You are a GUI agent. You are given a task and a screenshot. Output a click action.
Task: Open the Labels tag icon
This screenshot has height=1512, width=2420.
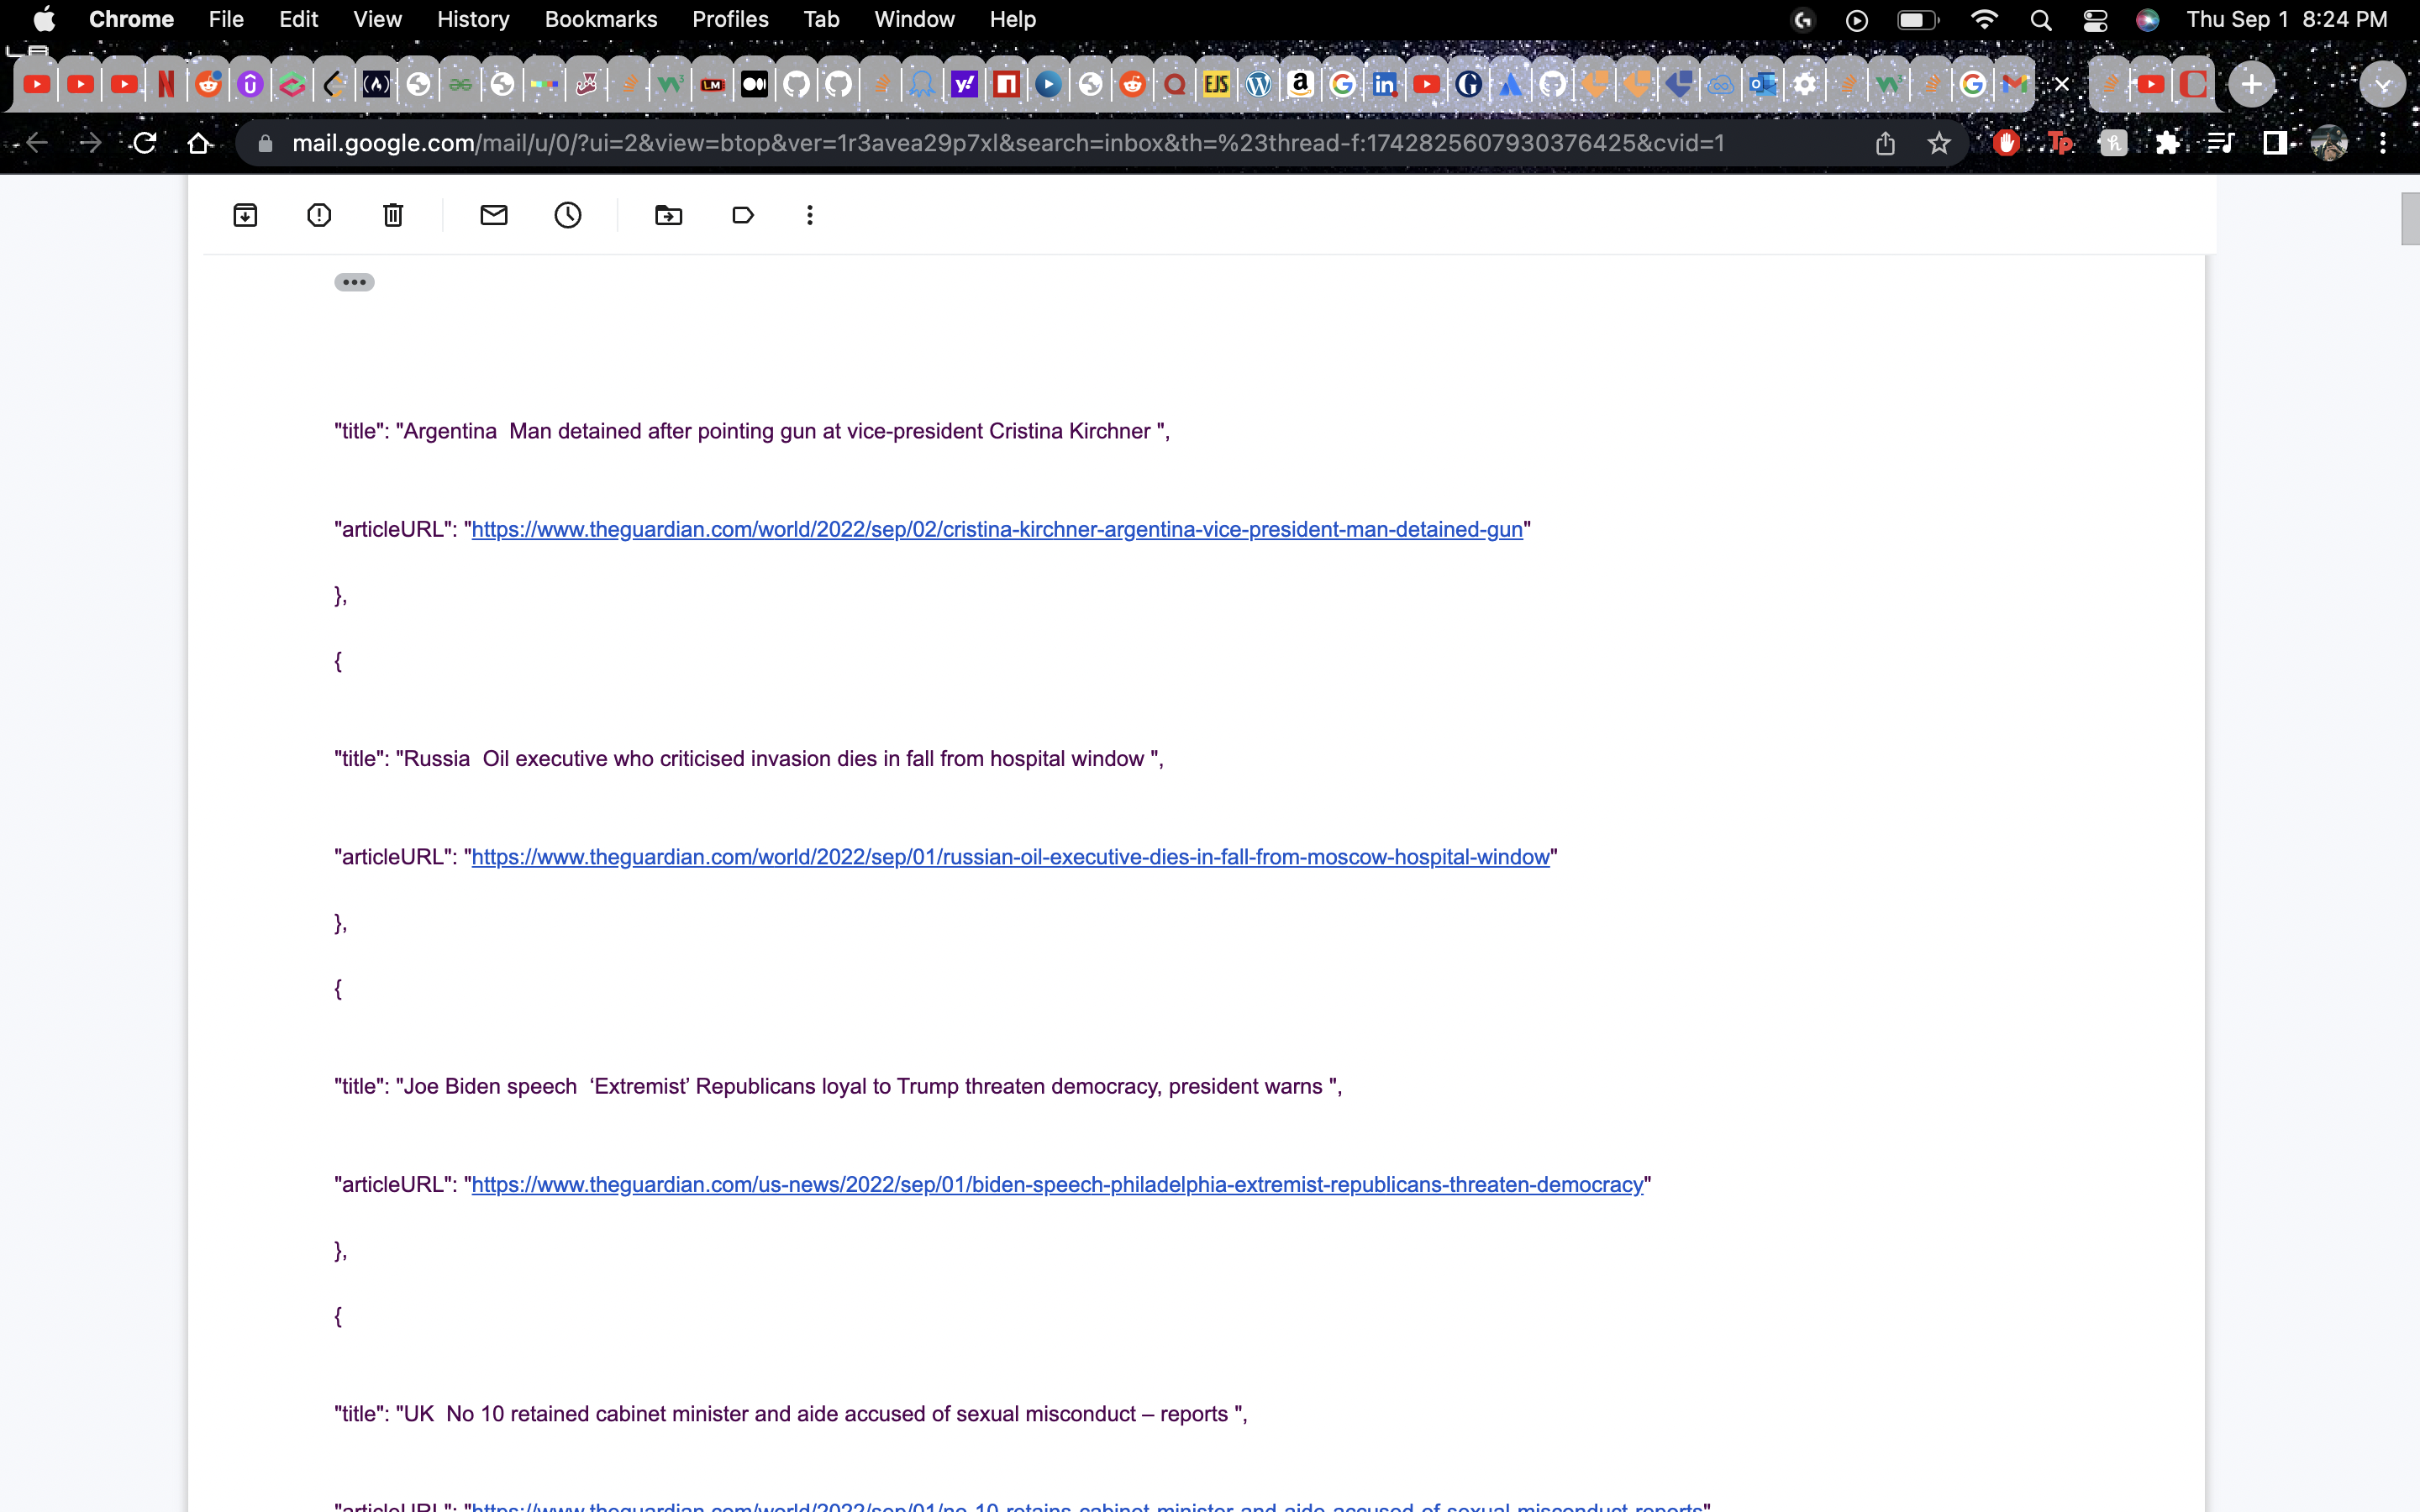coord(742,215)
